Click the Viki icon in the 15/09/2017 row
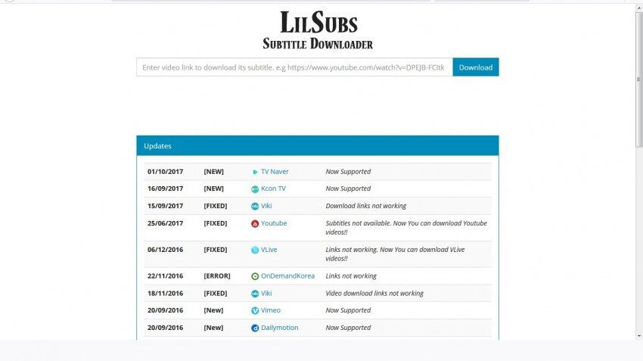The image size is (643, 361). pos(255,206)
